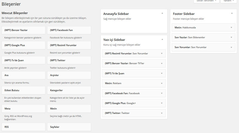Open the Ekran Tercihleri tab

tap(206, 1)
